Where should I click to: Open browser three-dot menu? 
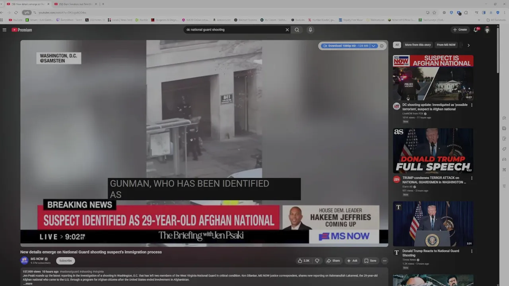click(504, 12)
